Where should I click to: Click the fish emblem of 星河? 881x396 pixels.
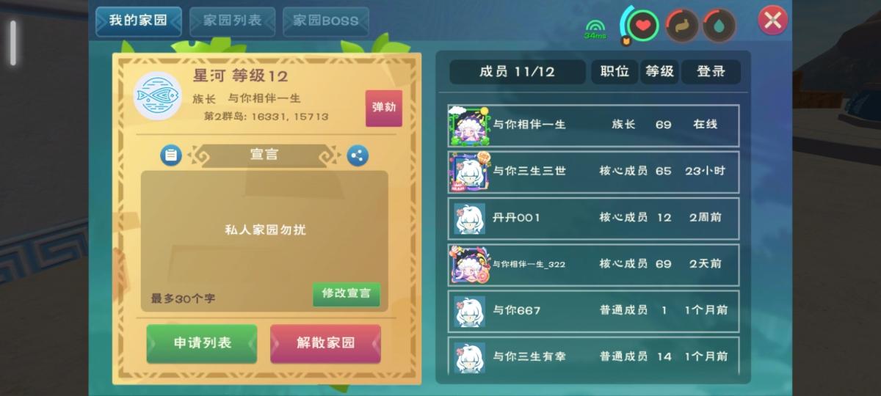(157, 95)
